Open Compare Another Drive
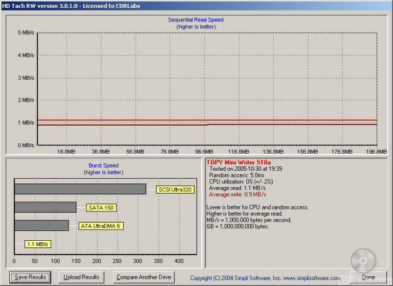The height and width of the screenshot is (286, 393). coord(143,277)
